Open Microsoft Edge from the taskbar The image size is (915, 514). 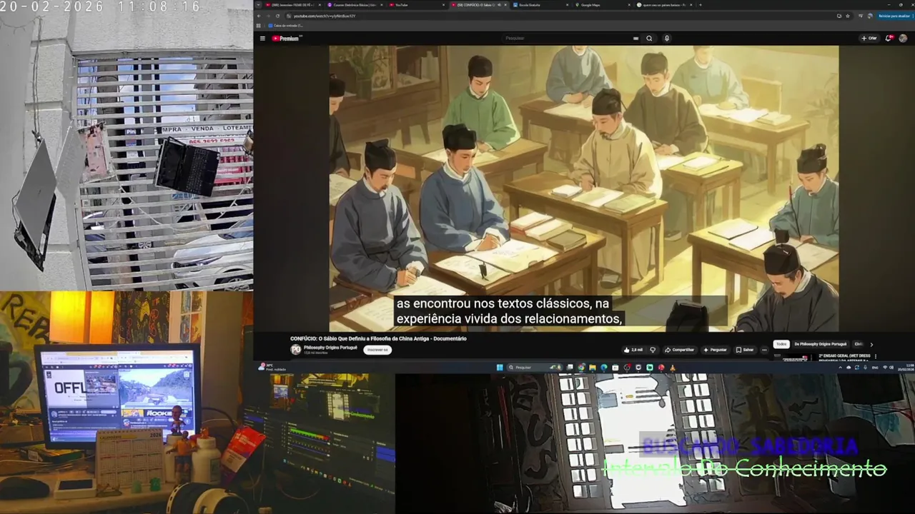click(x=604, y=368)
